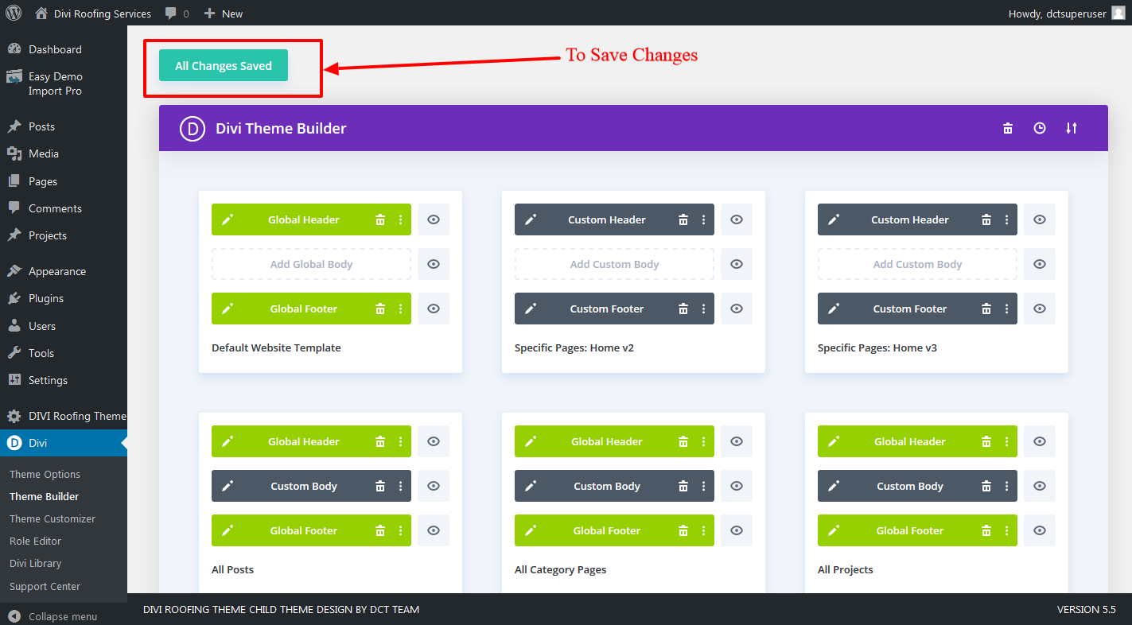Edit Global Header in Default Website Template
The height and width of the screenshot is (625, 1132).
click(228, 219)
